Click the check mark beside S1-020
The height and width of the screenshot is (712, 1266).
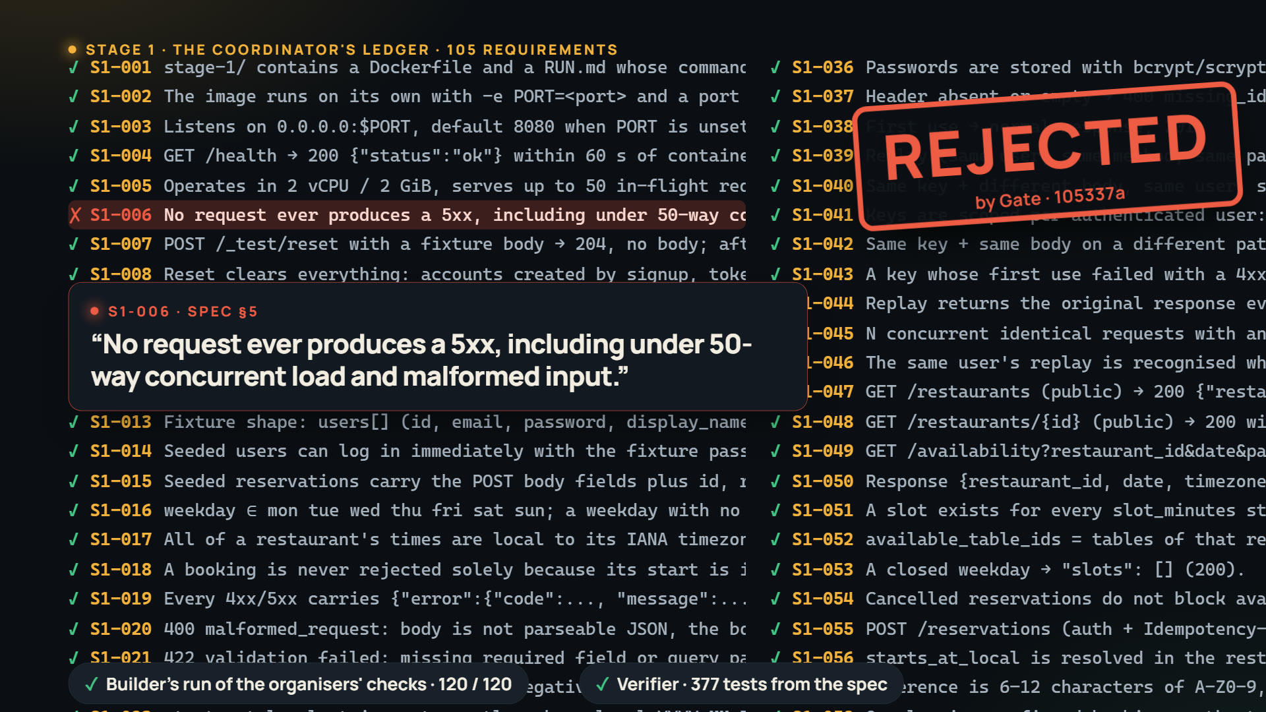pos(74,629)
